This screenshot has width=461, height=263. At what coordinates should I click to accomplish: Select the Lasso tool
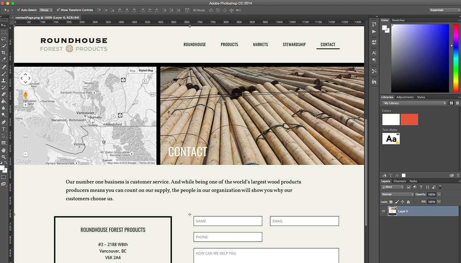3,39
